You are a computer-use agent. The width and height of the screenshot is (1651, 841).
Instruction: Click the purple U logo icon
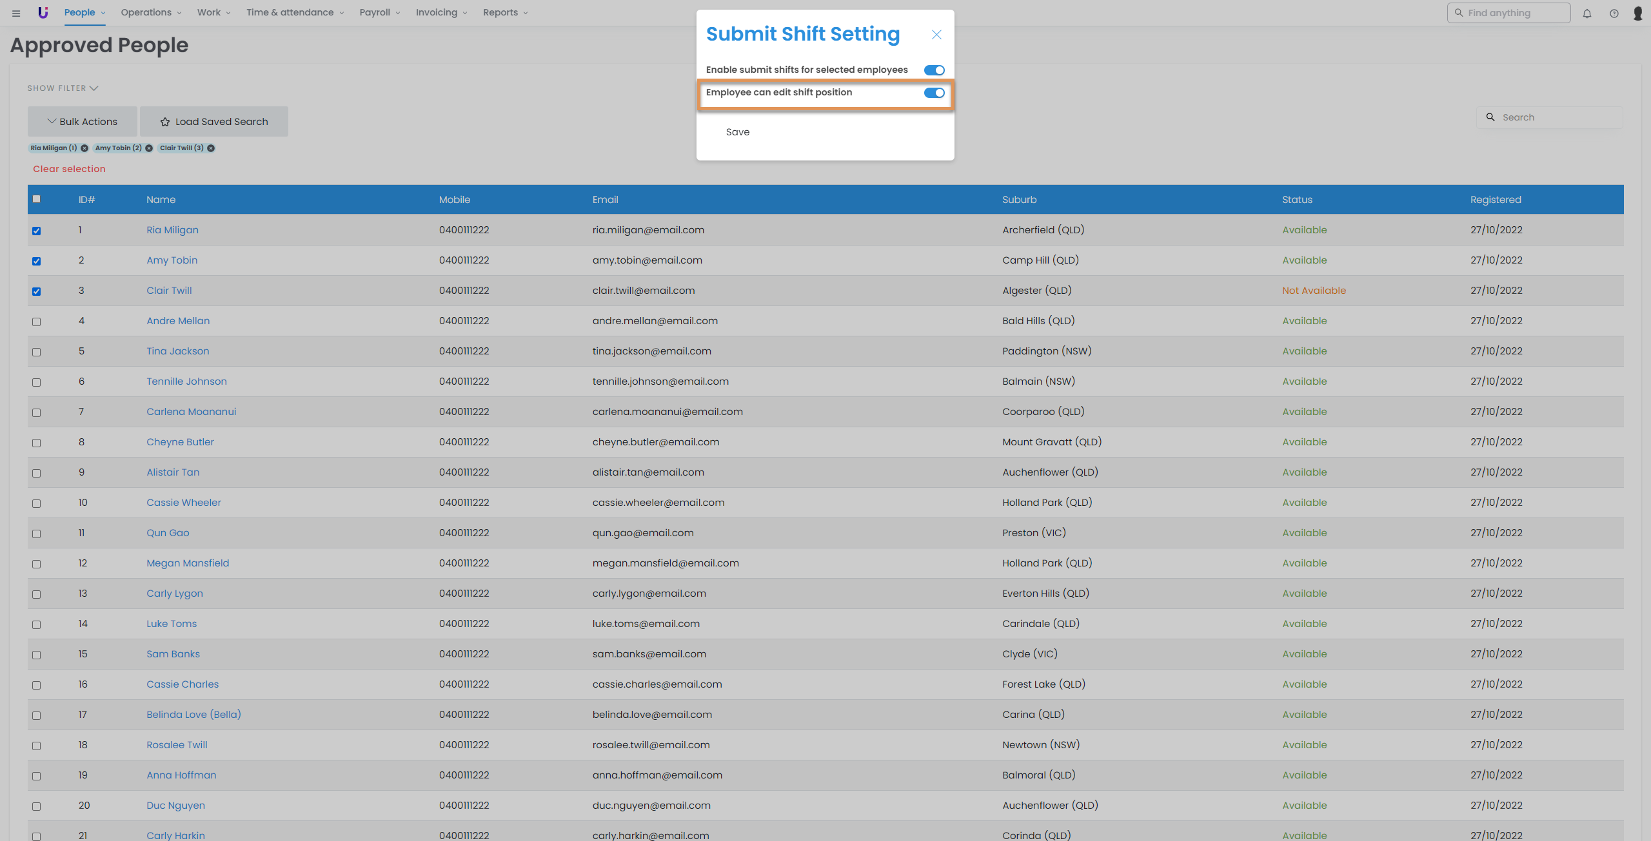[x=43, y=12]
